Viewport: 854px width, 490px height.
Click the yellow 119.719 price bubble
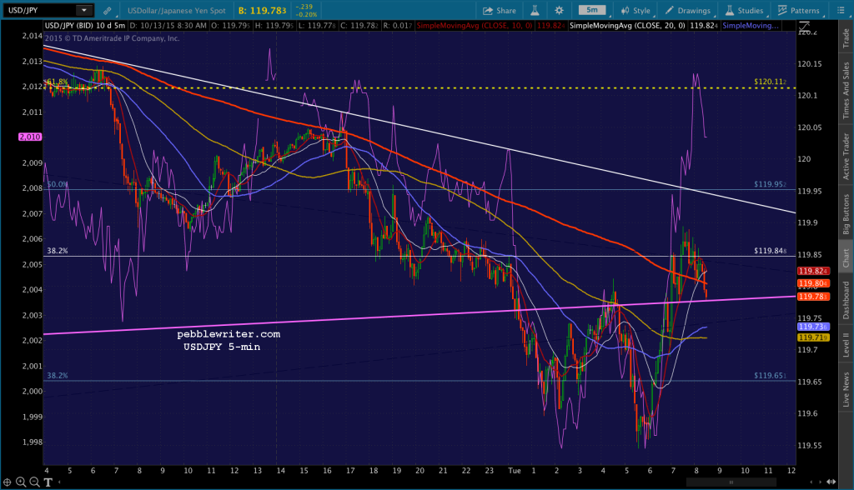(x=813, y=337)
